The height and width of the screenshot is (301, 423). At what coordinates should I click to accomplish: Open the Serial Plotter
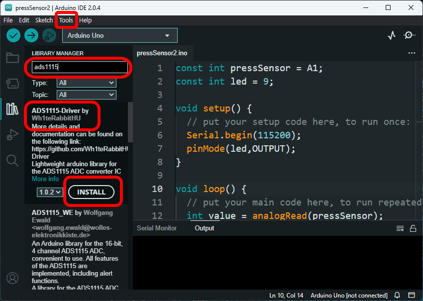tap(392, 35)
